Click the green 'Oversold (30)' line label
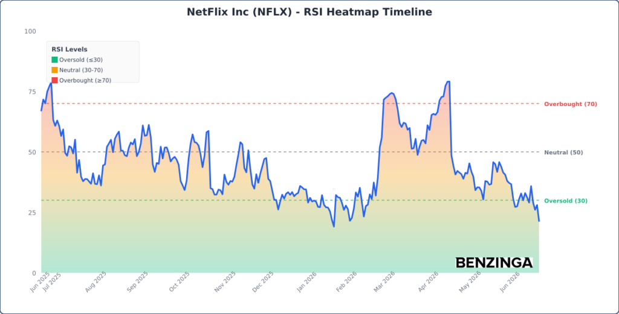Image resolution: width=619 pixels, height=314 pixels. pos(566,201)
